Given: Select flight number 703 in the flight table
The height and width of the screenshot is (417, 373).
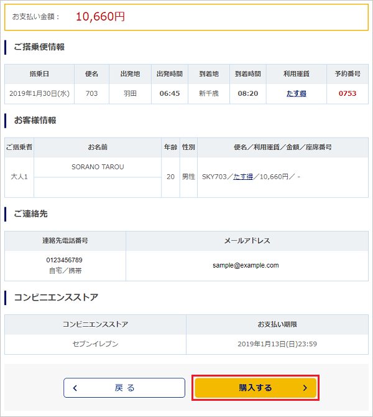Looking at the screenshot, I should tap(91, 93).
